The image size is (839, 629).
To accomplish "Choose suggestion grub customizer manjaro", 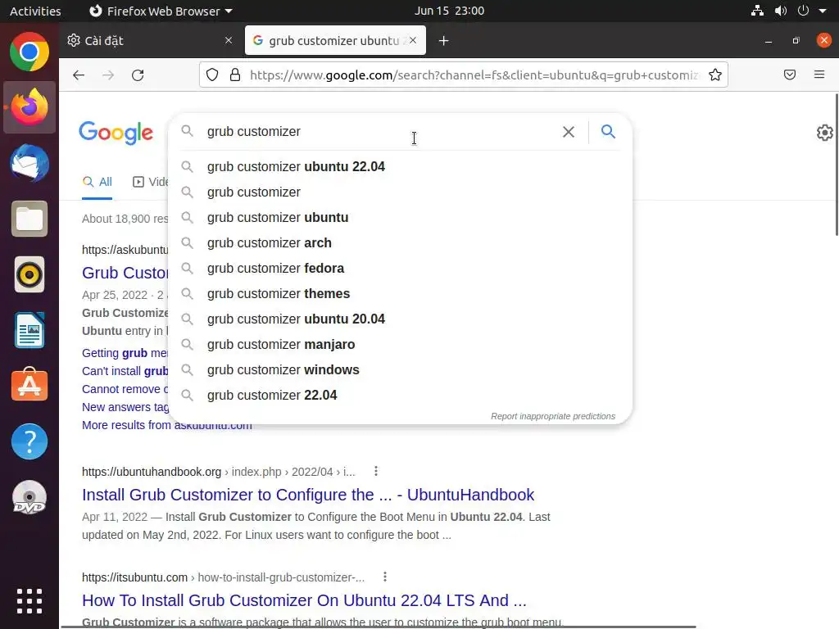I will (400, 345).
